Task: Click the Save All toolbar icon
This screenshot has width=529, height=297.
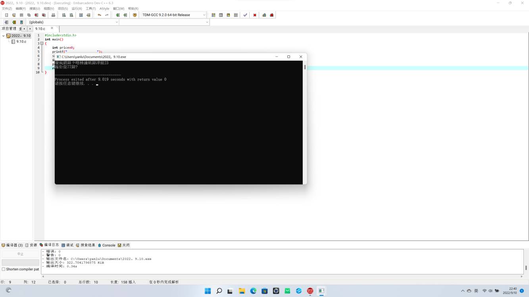Action: [29, 15]
